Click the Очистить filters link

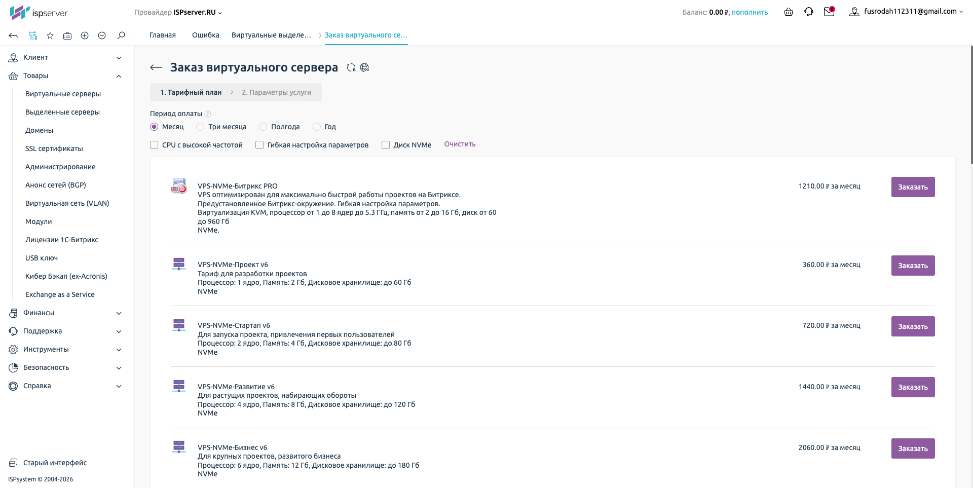(460, 144)
